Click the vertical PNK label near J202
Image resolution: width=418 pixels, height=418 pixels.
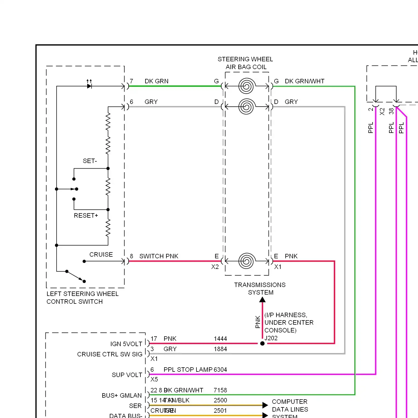[258, 322]
